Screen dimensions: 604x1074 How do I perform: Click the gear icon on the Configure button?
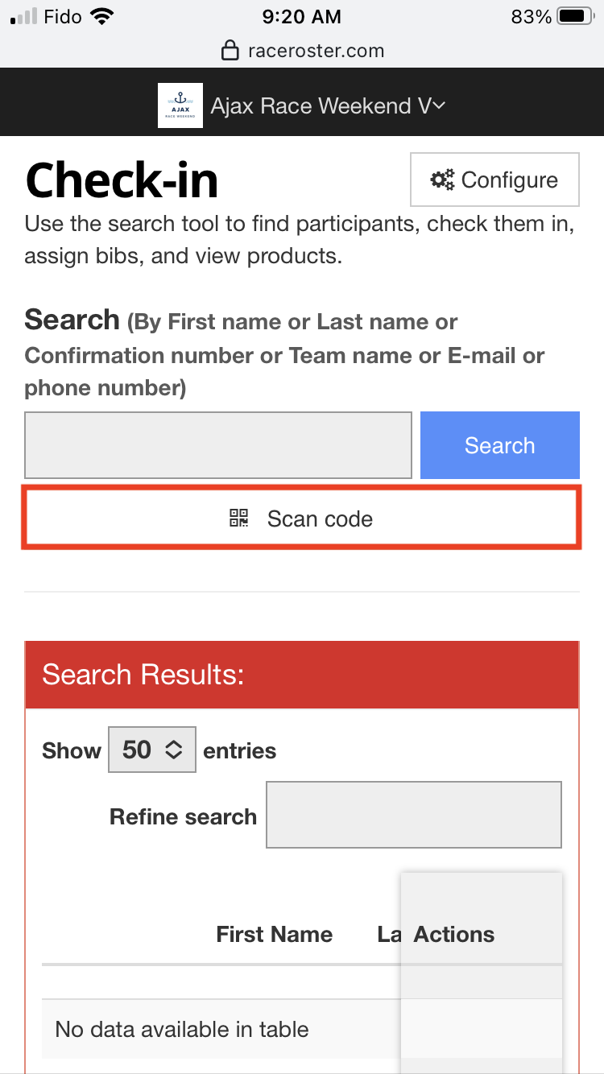click(x=443, y=180)
